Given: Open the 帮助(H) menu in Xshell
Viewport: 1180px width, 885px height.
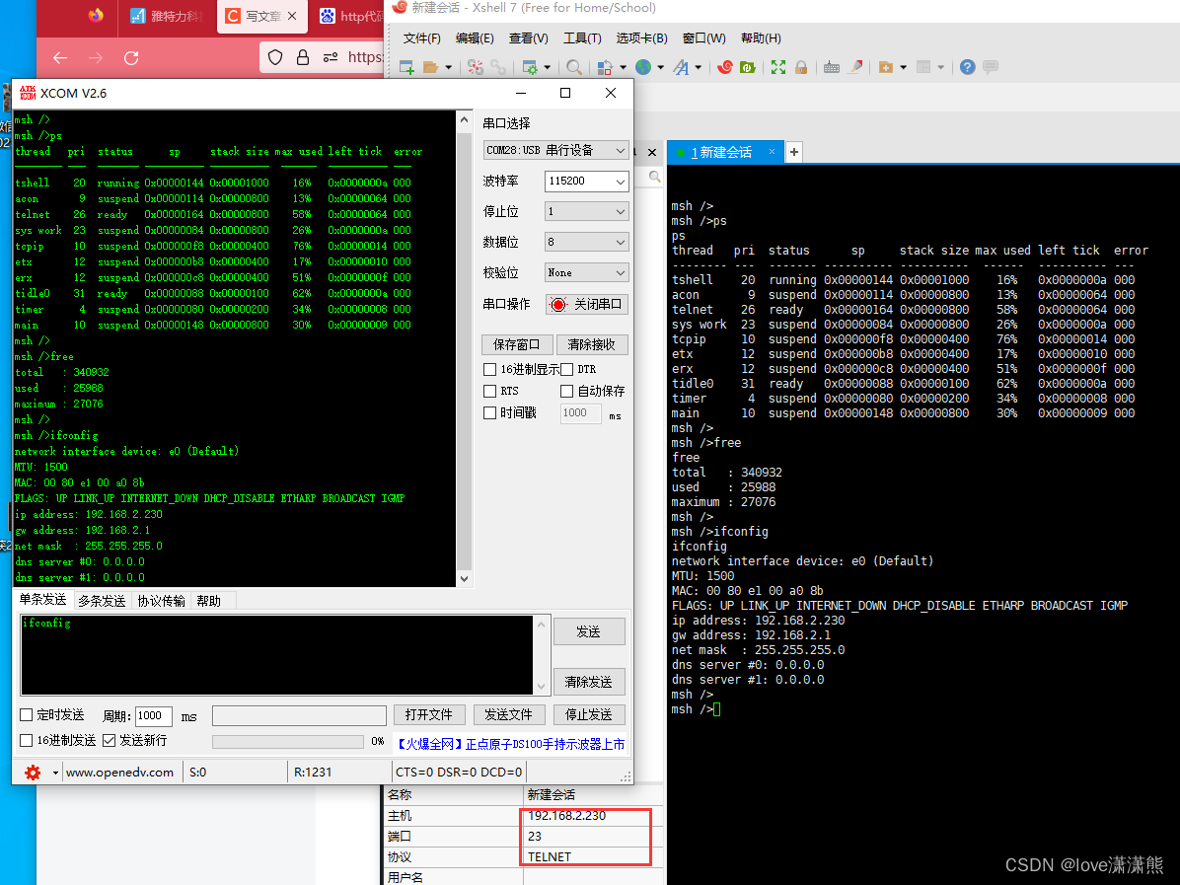Looking at the screenshot, I should point(761,38).
